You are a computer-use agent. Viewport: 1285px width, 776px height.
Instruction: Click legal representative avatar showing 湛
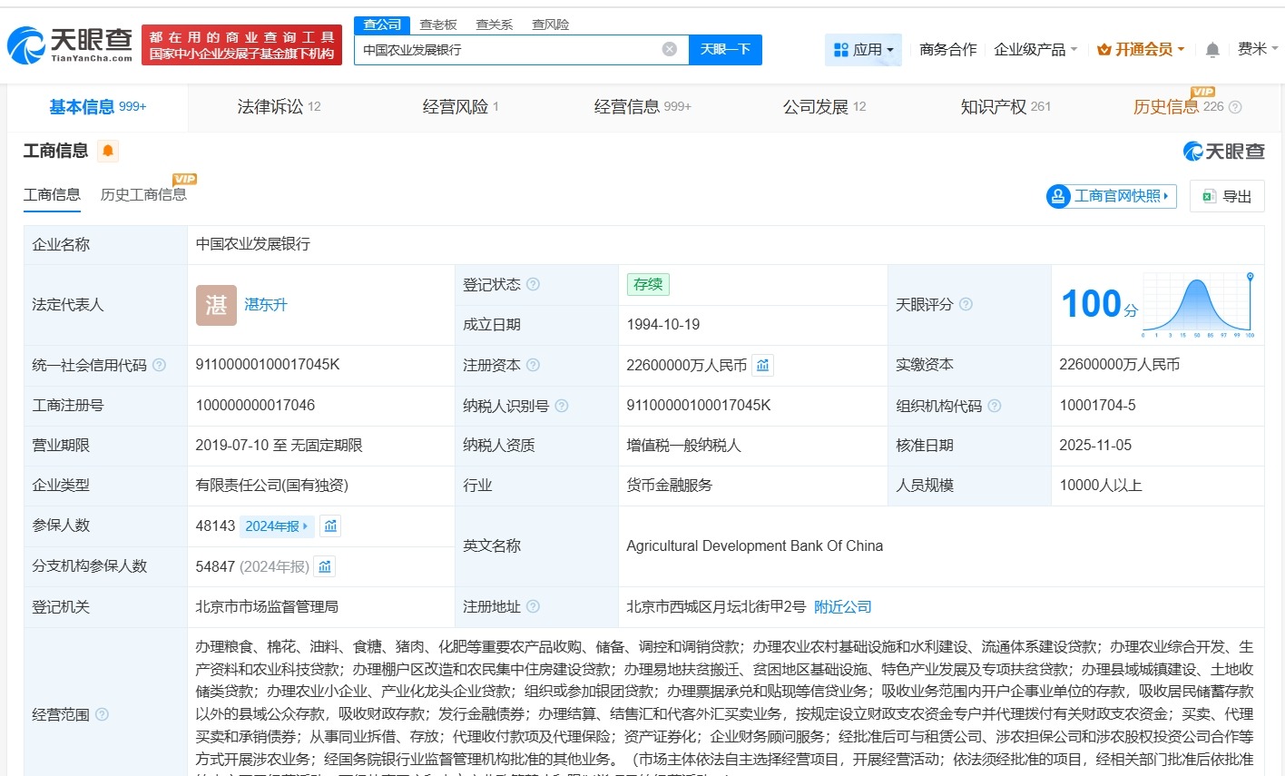pos(215,305)
